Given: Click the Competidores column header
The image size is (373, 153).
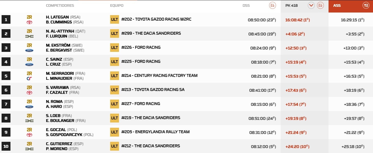Looking at the screenshot, I should tap(60, 5).
